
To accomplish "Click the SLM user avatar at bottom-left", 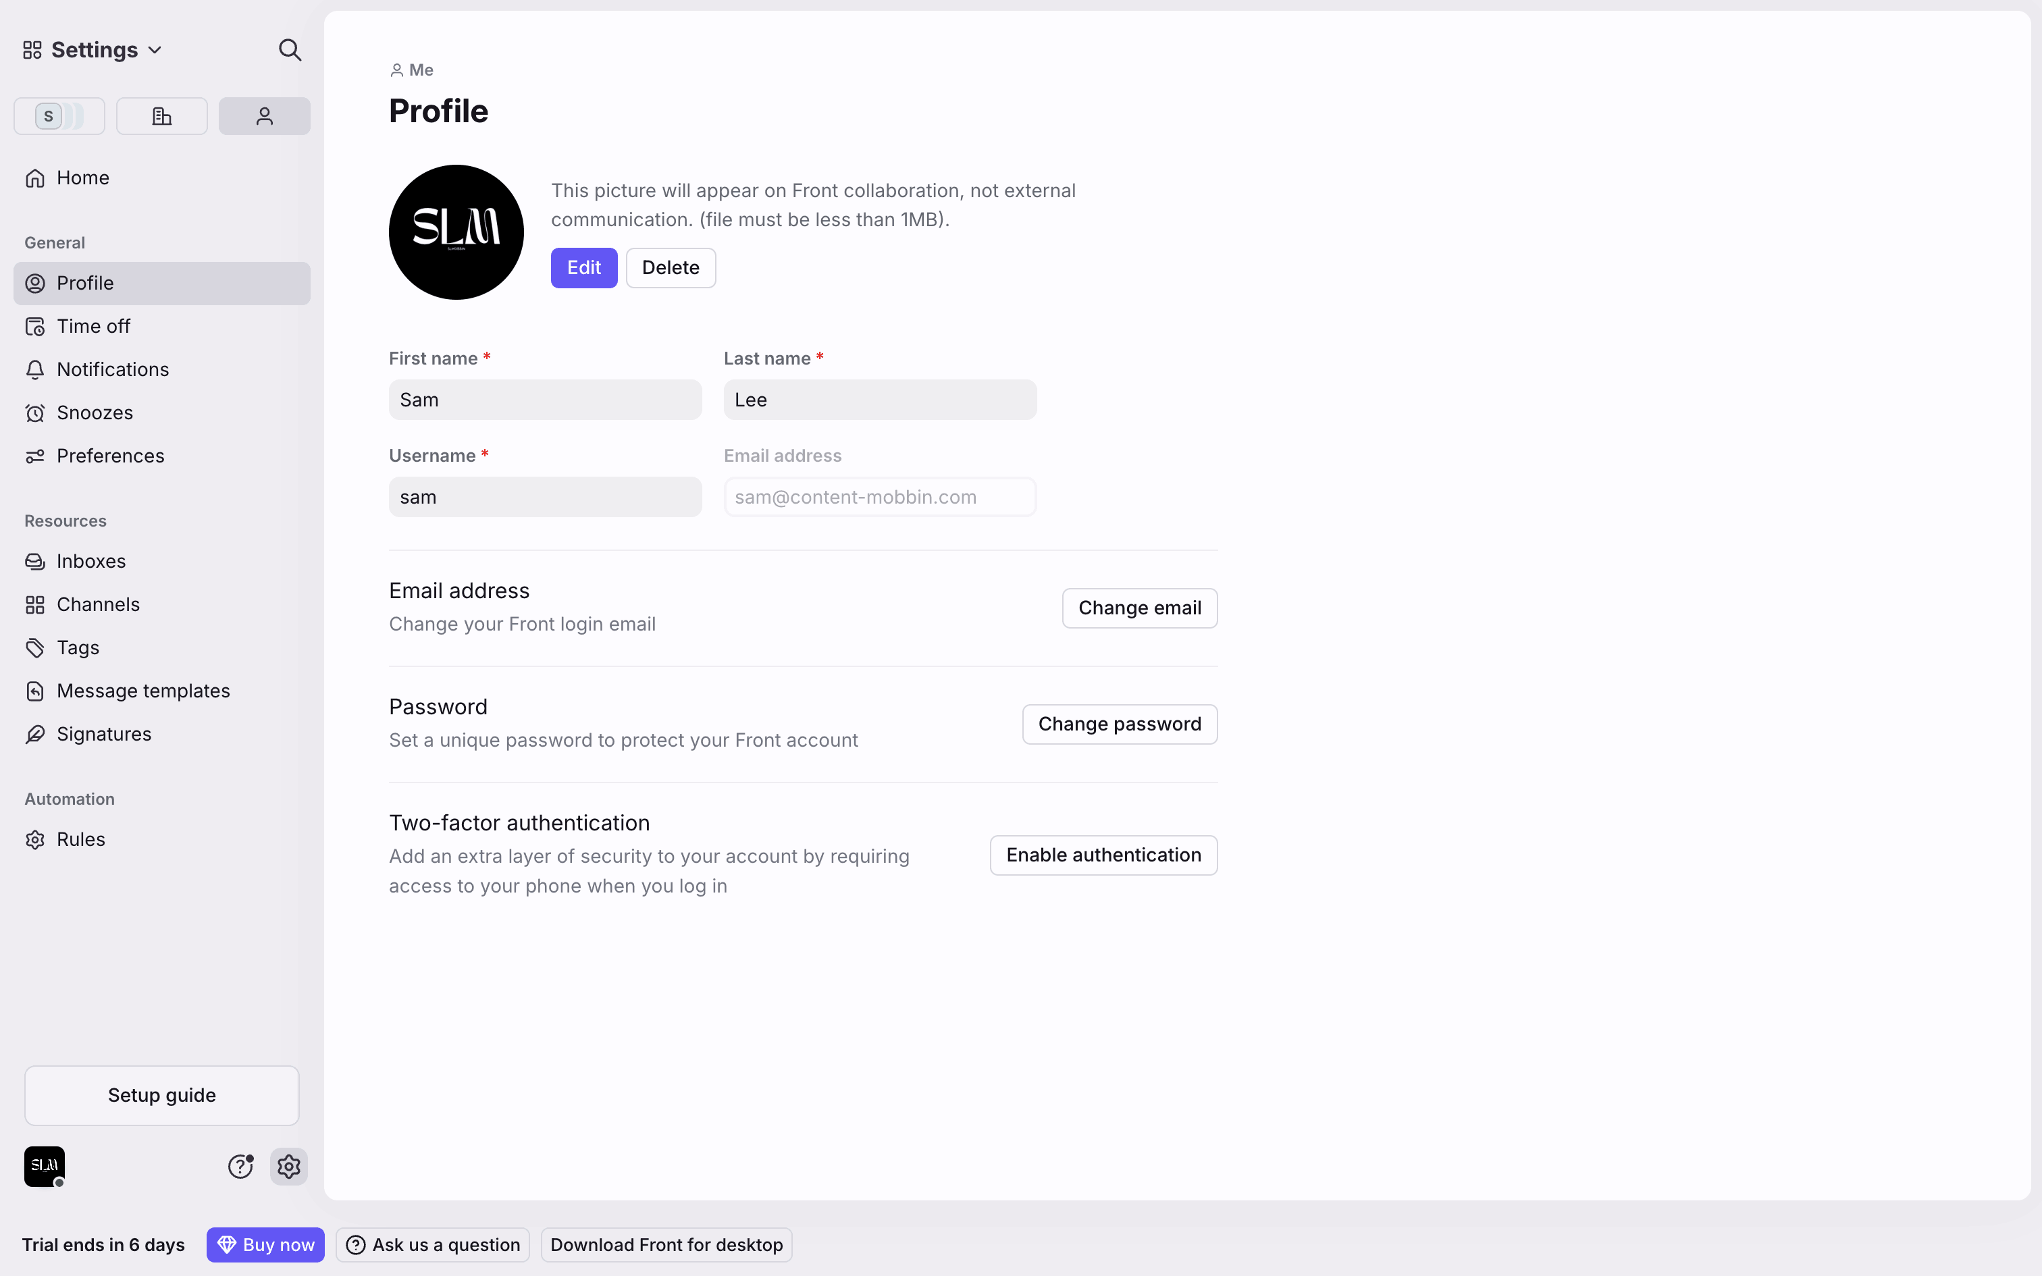I will [x=44, y=1167].
